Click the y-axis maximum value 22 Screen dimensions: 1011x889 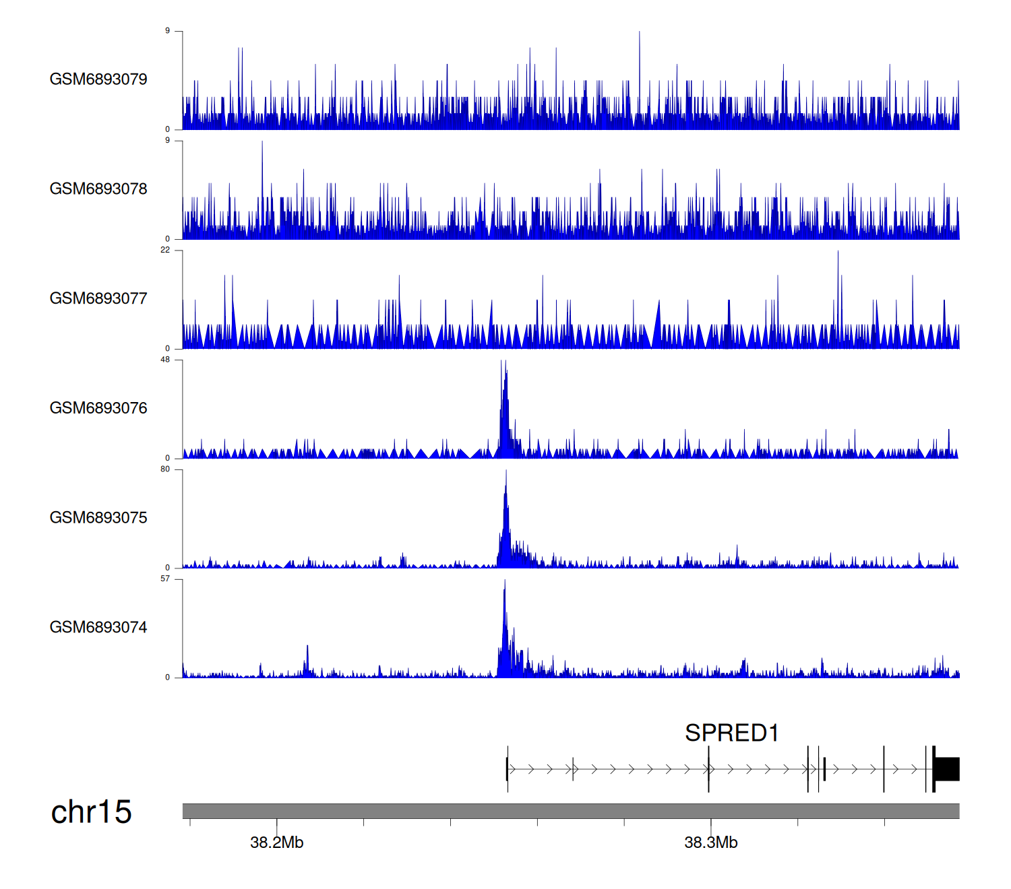[x=165, y=250]
